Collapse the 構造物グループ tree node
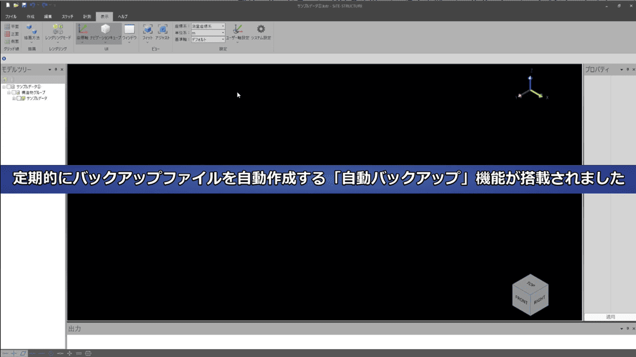Image resolution: width=636 pixels, height=357 pixels. coord(8,93)
